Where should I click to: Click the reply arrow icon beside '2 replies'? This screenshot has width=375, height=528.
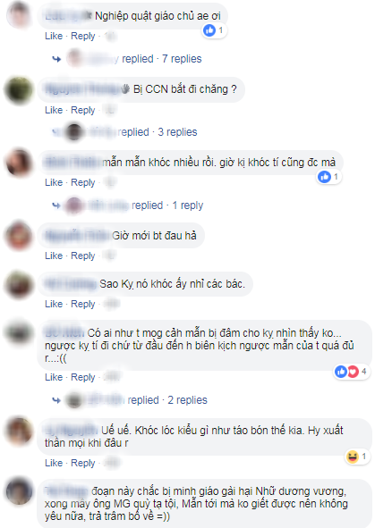pos(56,400)
